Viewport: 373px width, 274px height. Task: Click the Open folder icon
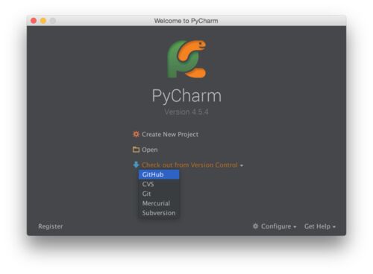coord(136,150)
